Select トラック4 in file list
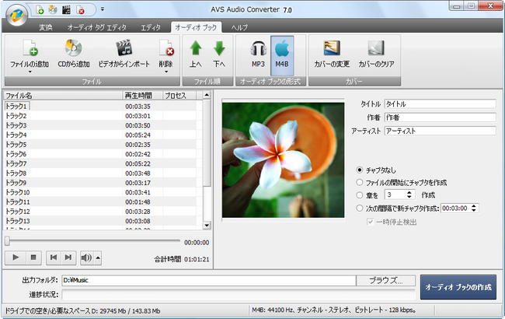Screen dimensions: 505x319 (16, 135)
